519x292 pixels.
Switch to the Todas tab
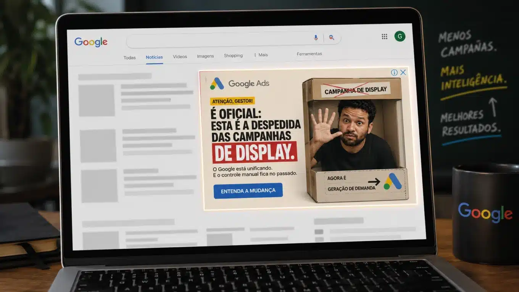(x=130, y=58)
